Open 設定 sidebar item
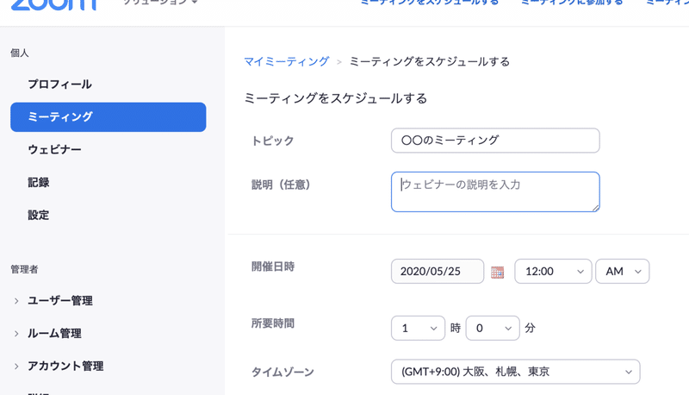The image size is (689, 395). [x=39, y=216]
